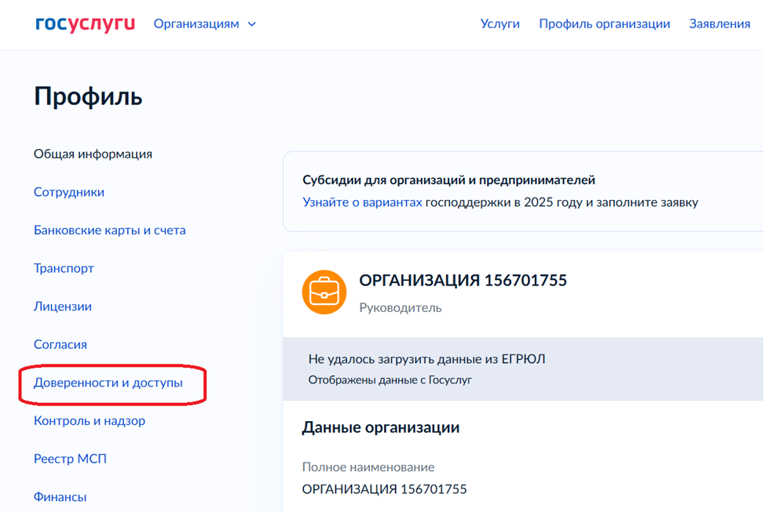Viewport: 765px width, 512px height.
Task: Expand the Организациям dropdown chevron
Action: (252, 24)
